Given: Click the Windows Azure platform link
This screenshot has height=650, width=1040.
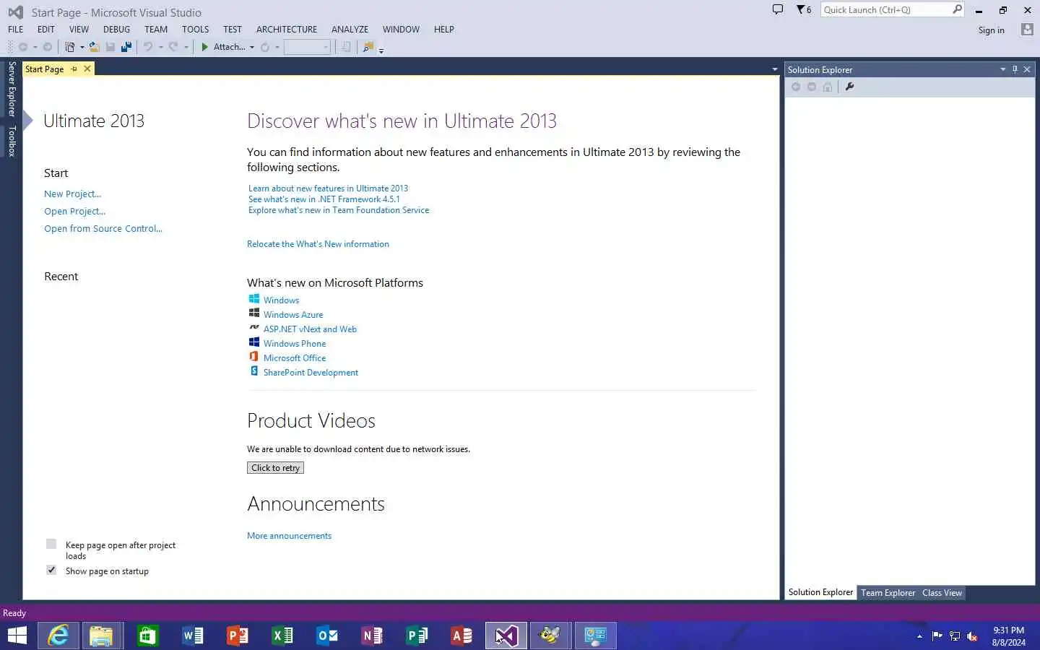Looking at the screenshot, I should pyautogui.click(x=293, y=315).
